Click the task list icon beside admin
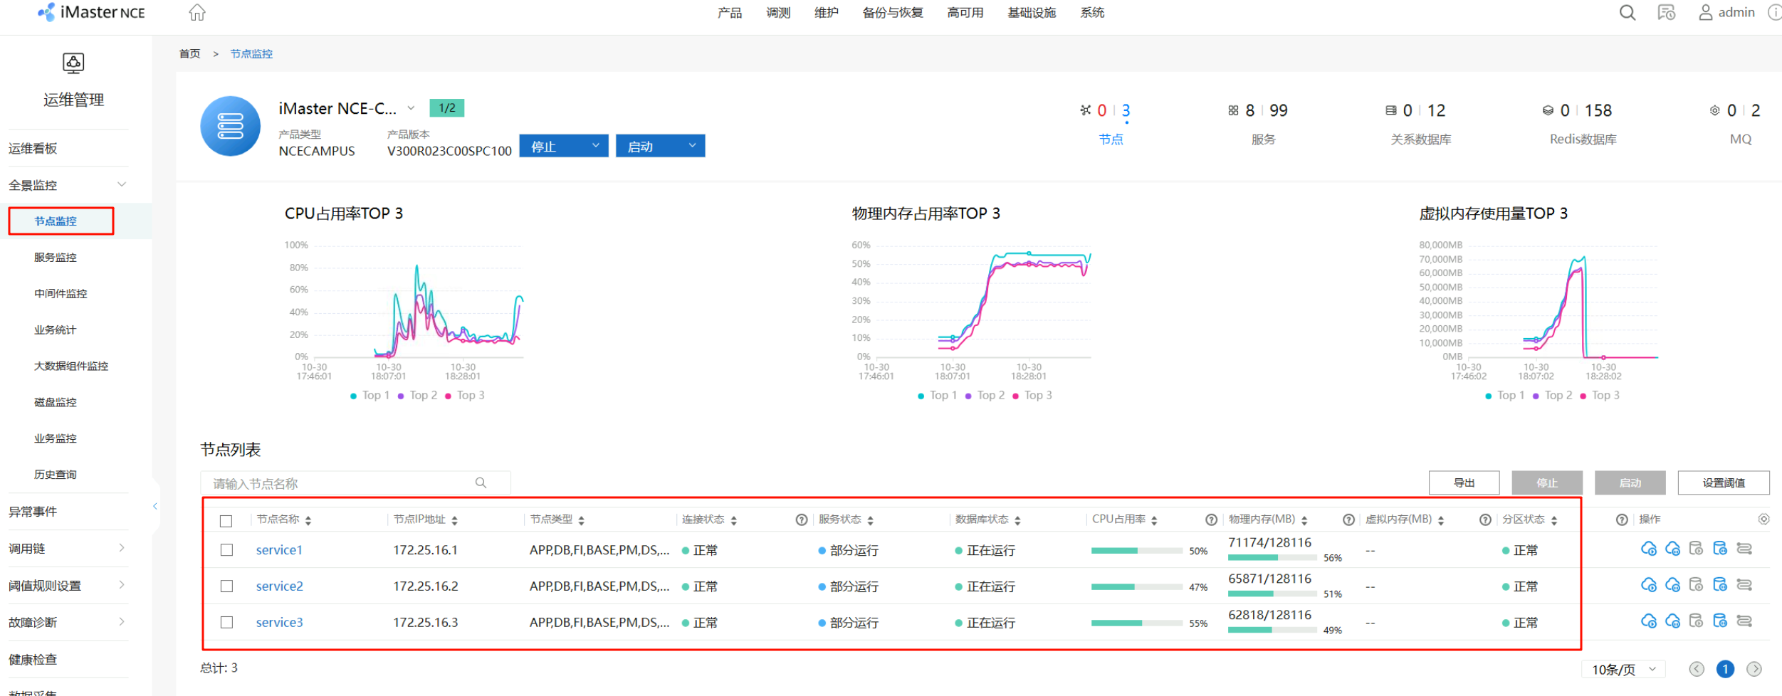The width and height of the screenshot is (1782, 696). [1666, 13]
